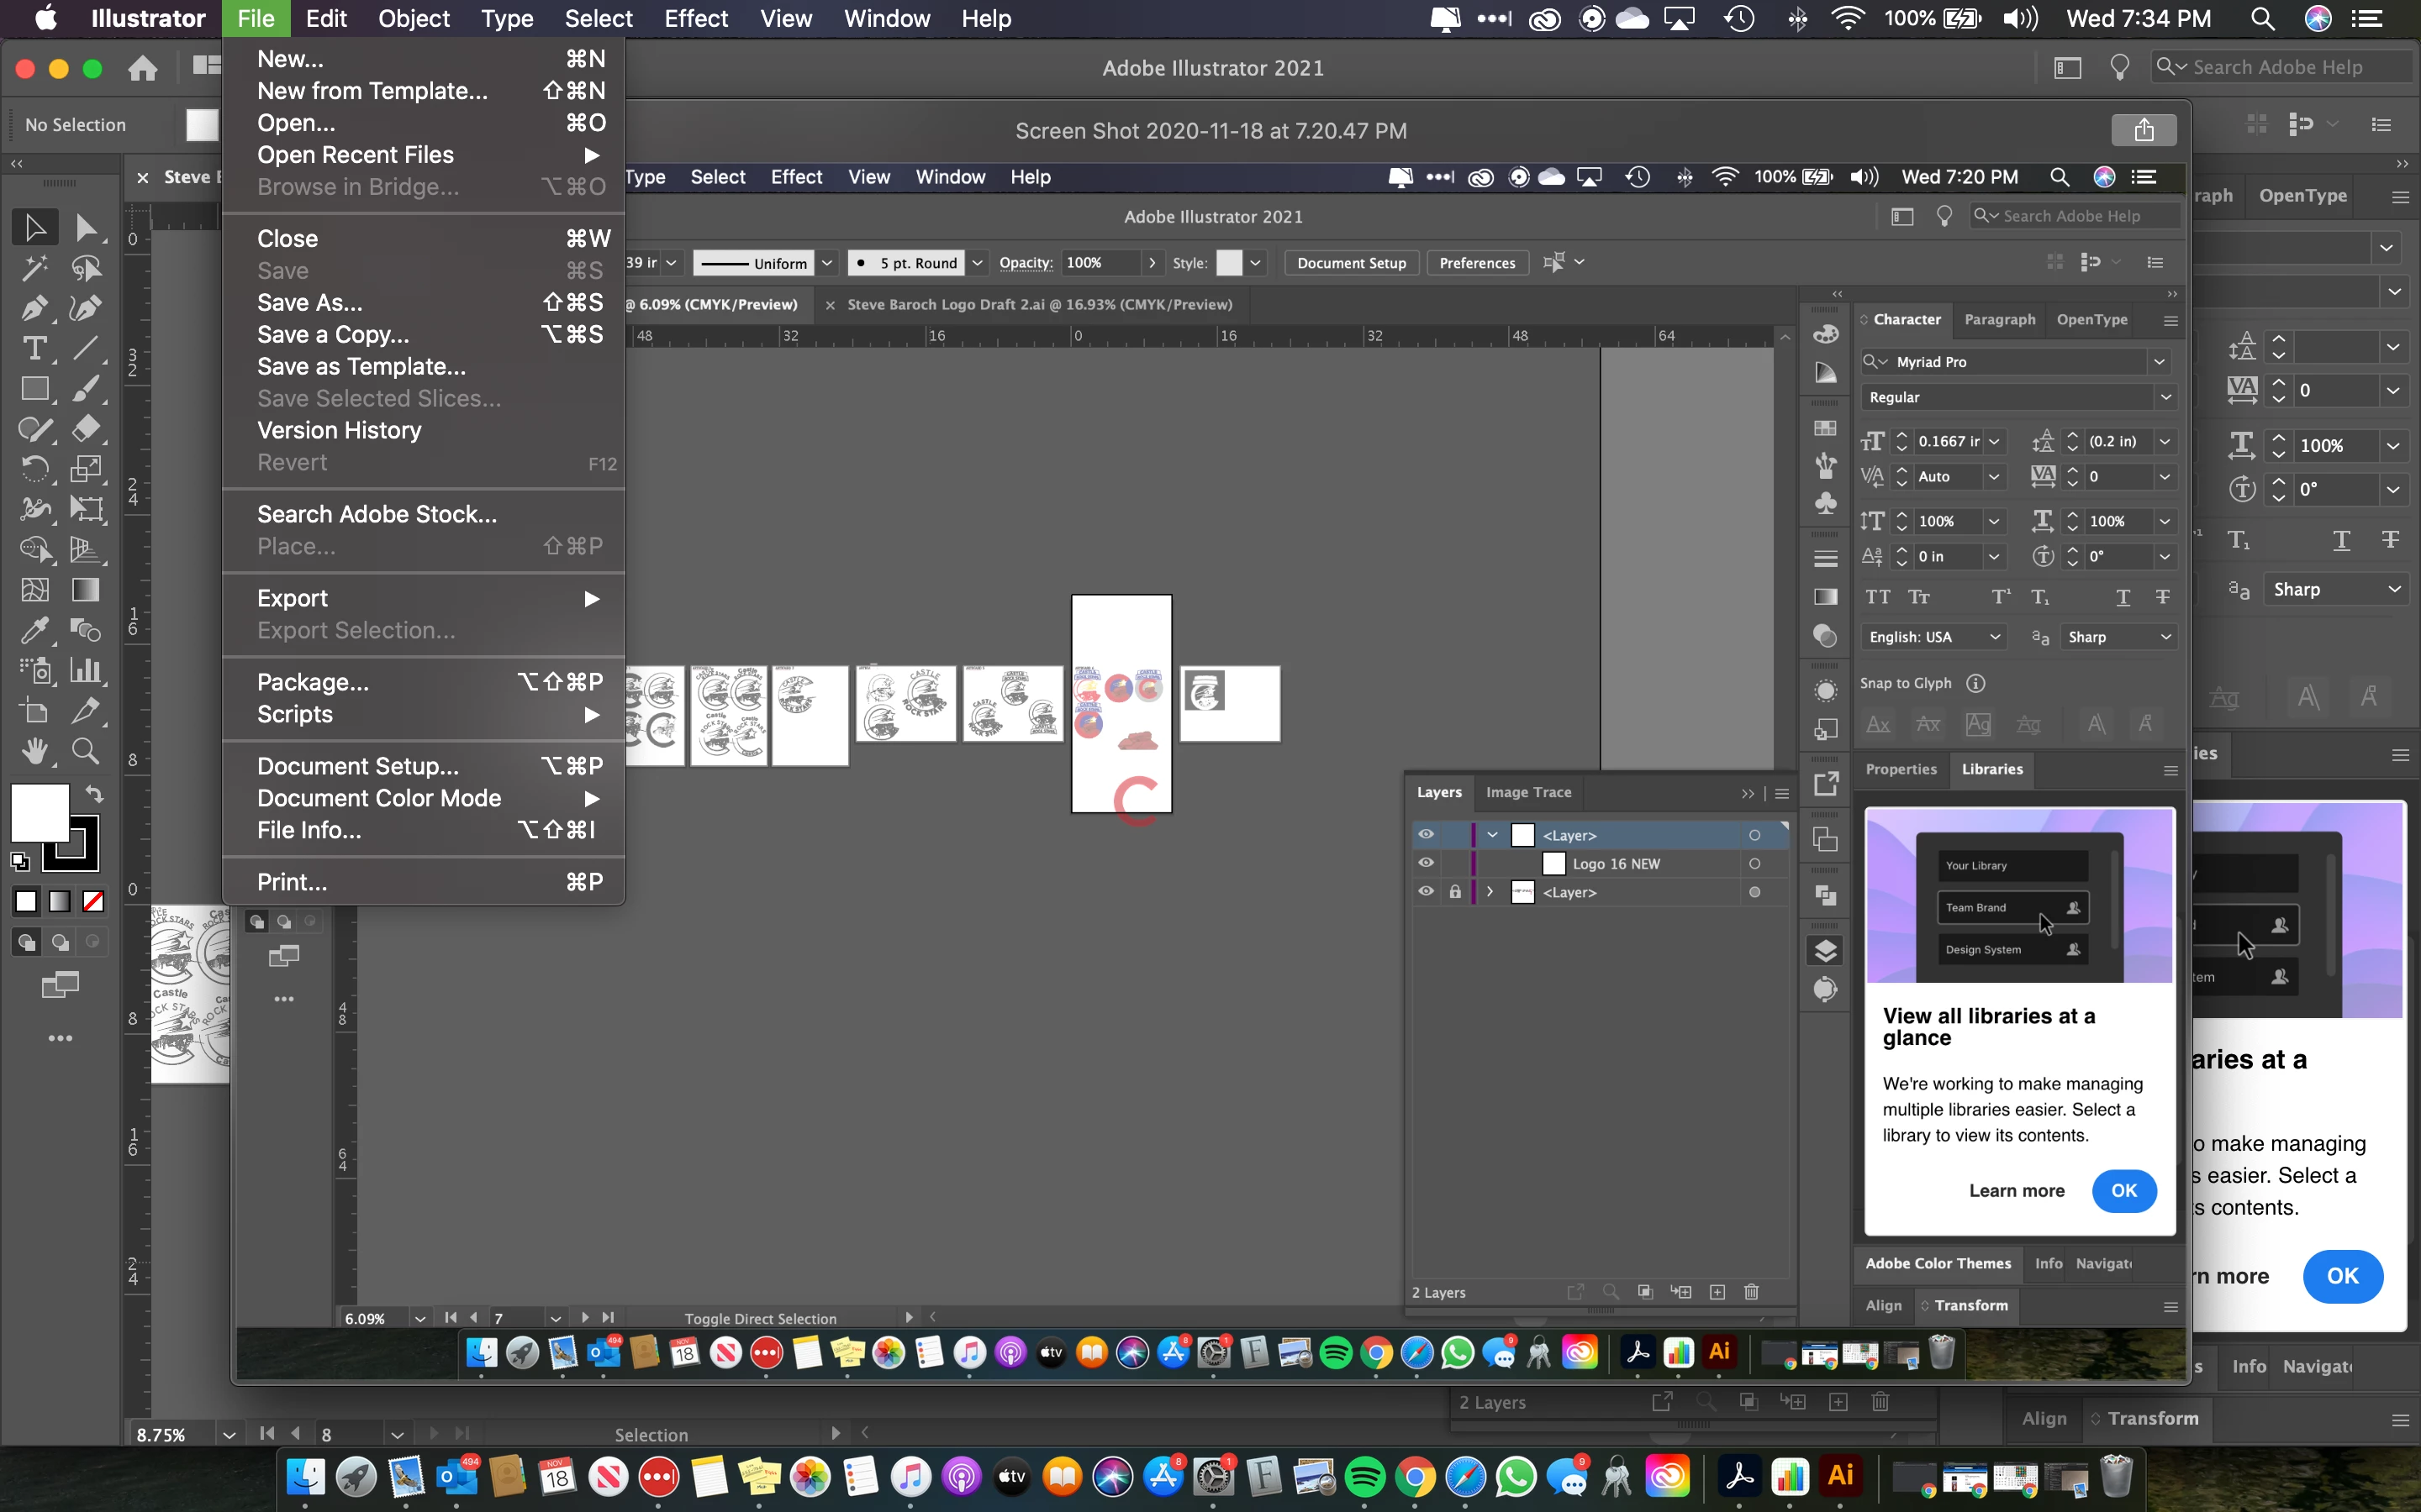Expand the collapsed bottom <Layer> row

pos(1490,892)
